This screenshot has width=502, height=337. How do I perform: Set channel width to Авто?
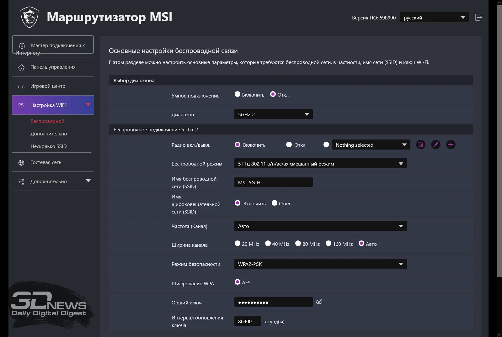[361, 243]
